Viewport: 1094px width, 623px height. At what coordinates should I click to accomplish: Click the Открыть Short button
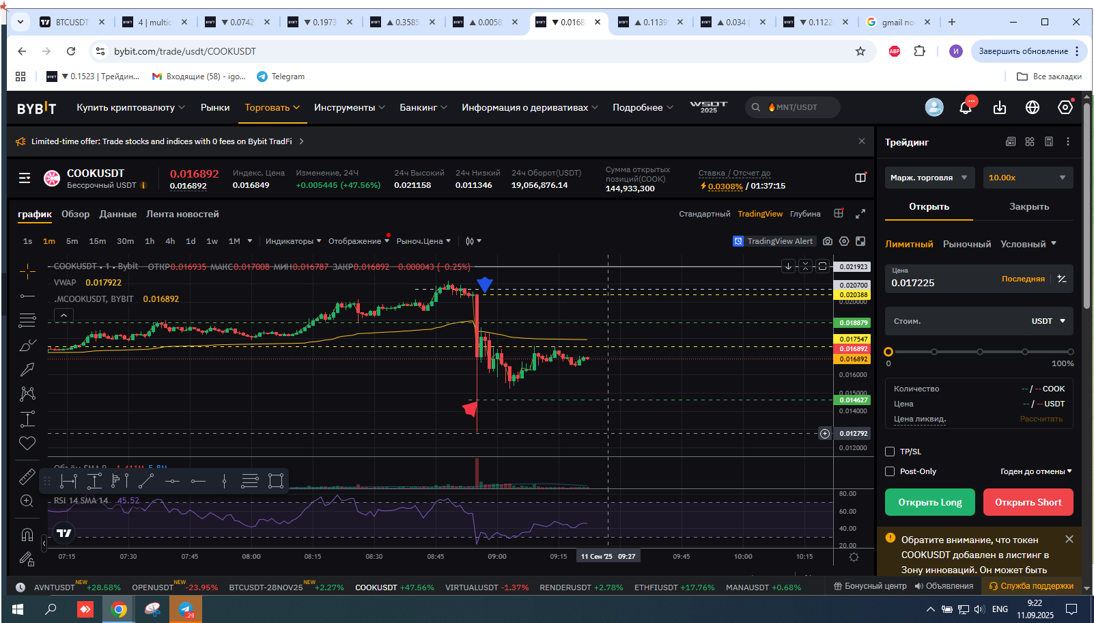[x=1028, y=502]
